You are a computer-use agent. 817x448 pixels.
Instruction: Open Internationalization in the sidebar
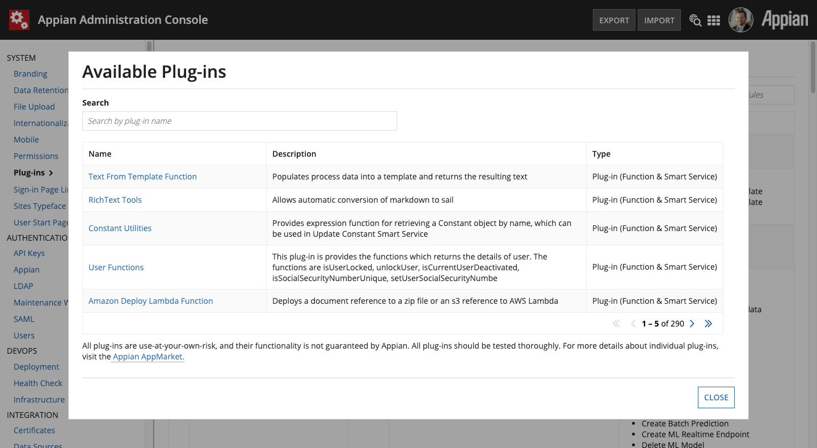point(41,123)
